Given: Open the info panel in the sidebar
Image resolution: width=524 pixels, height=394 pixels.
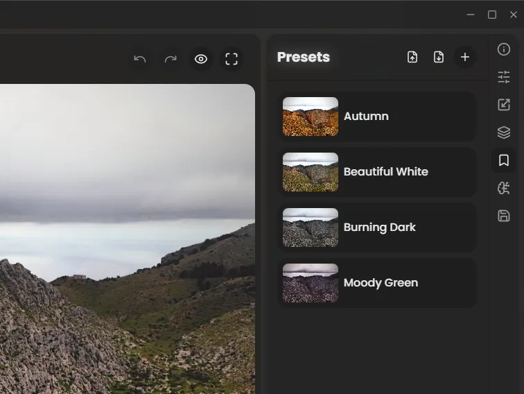Looking at the screenshot, I should click(x=504, y=49).
